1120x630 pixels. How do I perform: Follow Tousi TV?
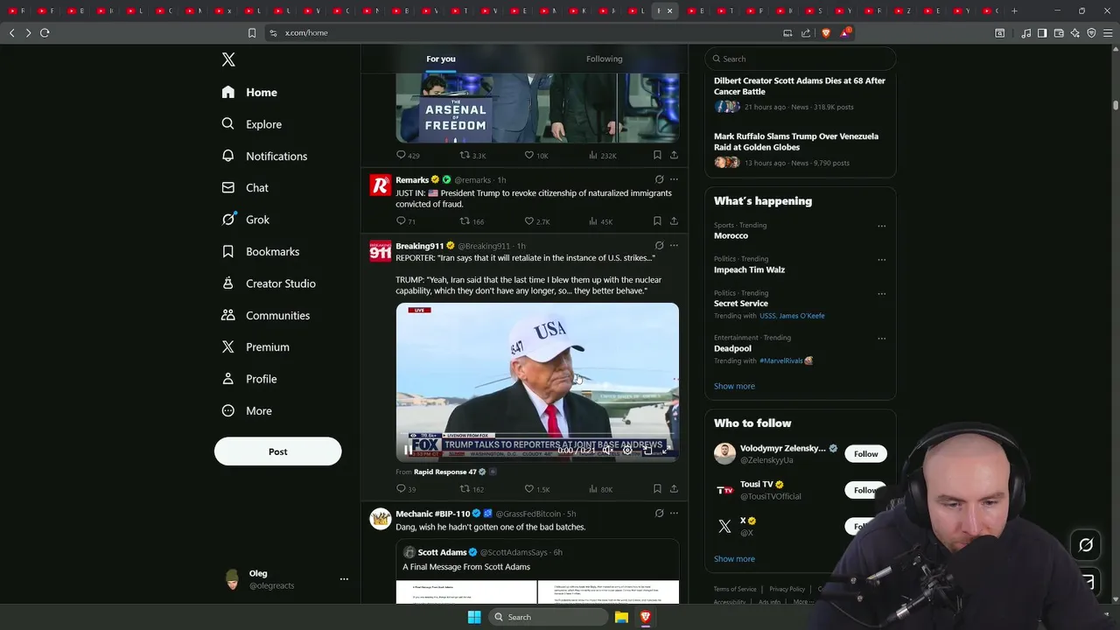coord(865,490)
